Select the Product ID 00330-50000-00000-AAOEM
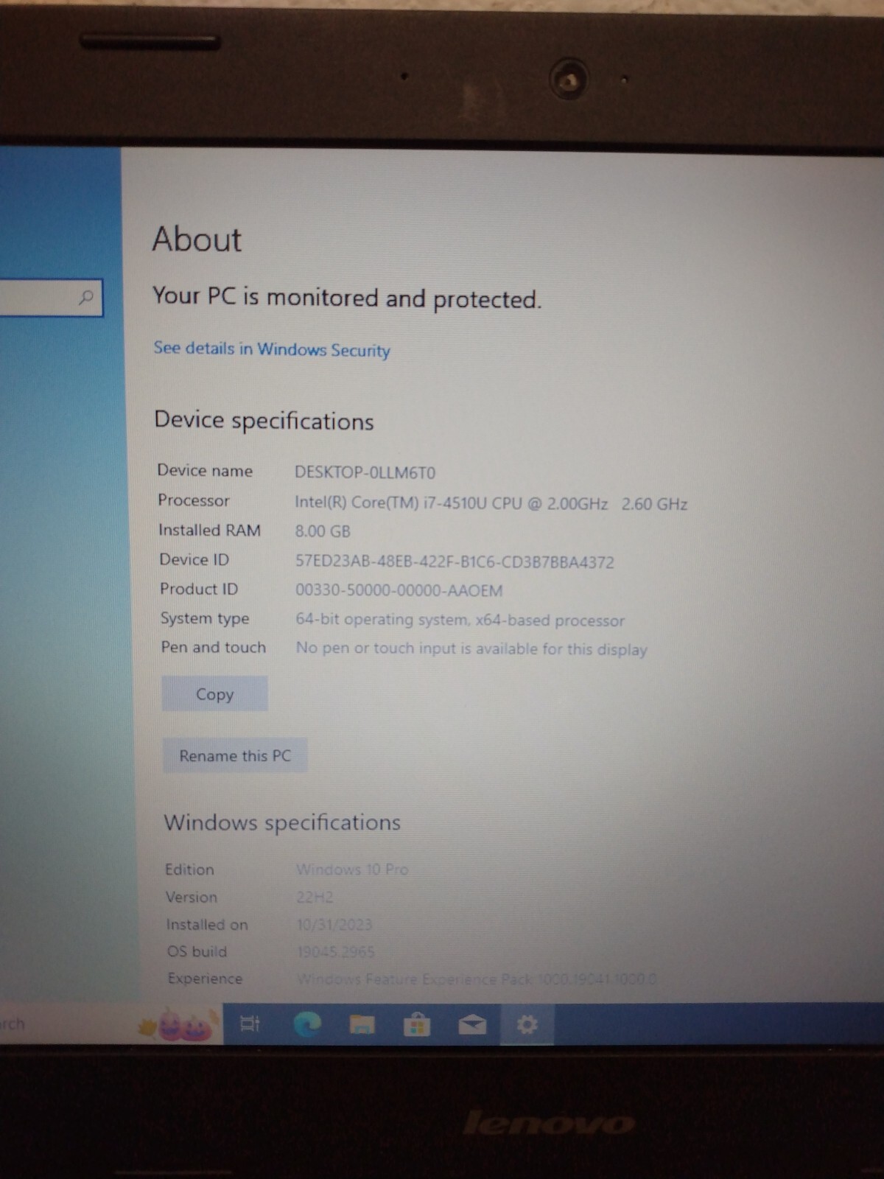Screen dimensions: 884x1179 [399, 590]
